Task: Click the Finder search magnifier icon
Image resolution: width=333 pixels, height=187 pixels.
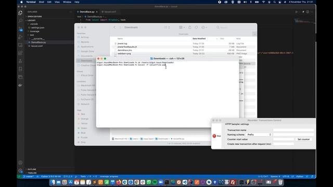Action: [x=218, y=28]
